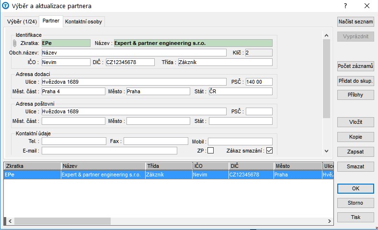Close the Výběr a aktualizace partnera dialog

click(x=367, y=6)
